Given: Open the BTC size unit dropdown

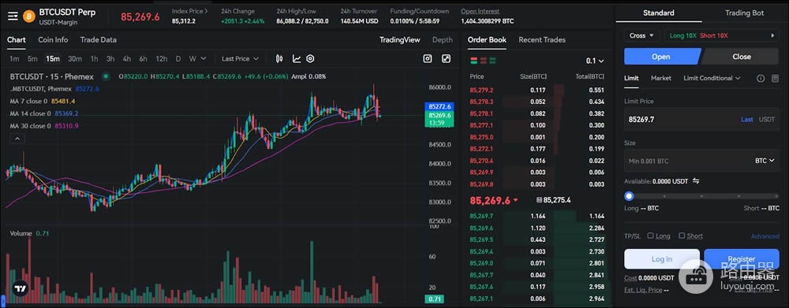Looking at the screenshot, I should pyautogui.click(x=764, y=161).
